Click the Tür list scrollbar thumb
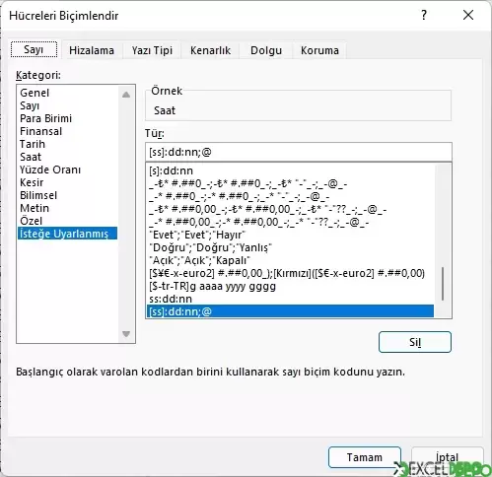The width and height of the screenshot is (492, 477). click(x=443, y=284)
